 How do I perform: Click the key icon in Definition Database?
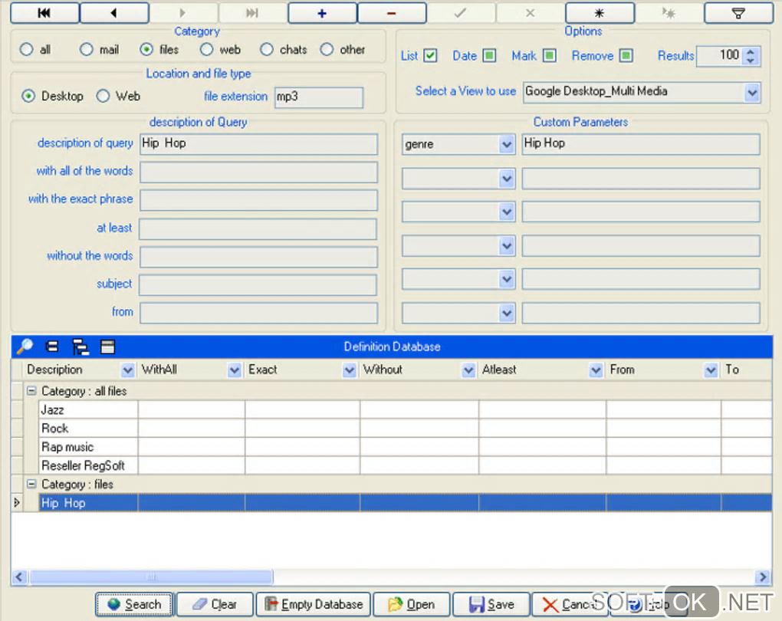[25, 347]
